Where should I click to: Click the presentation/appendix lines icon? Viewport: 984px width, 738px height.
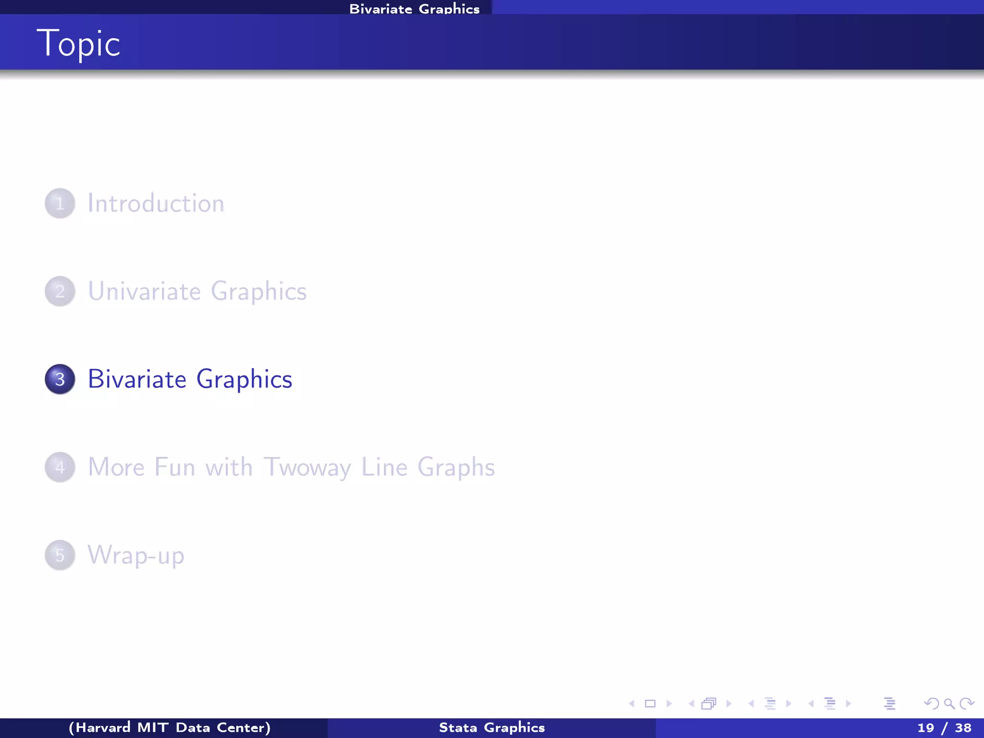(x=889, y=704)
